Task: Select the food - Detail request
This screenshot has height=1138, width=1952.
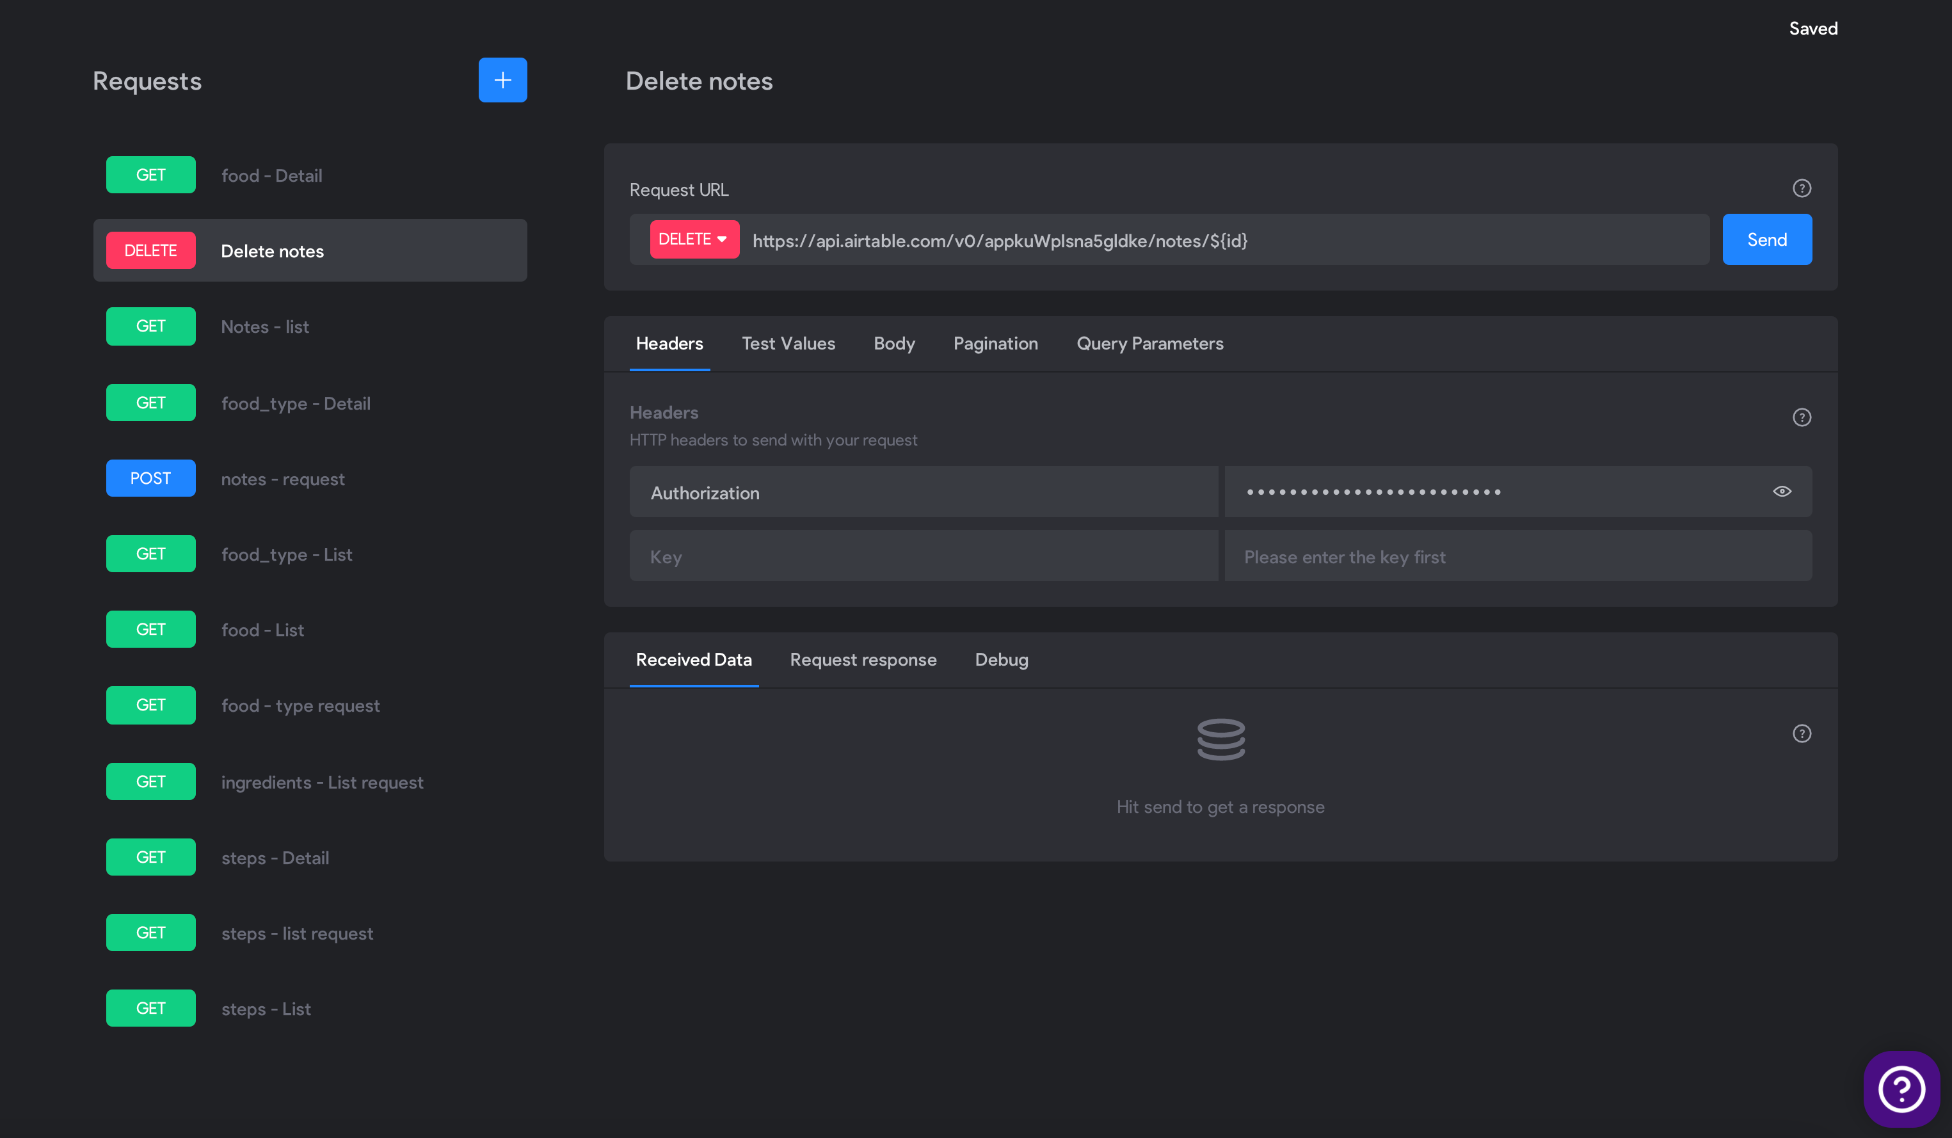Action: click(310, 175)
